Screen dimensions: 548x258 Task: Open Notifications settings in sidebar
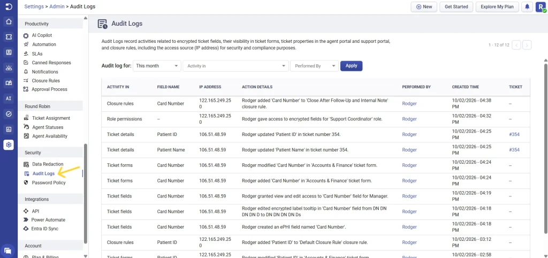point(45,72)
